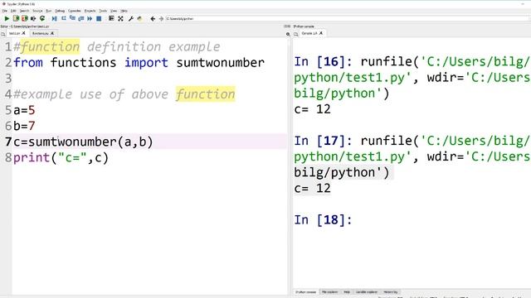Screen dimensions: 531x298
Task: Start debugging with the Debug file icon
Action: click(x=54, y=18)
